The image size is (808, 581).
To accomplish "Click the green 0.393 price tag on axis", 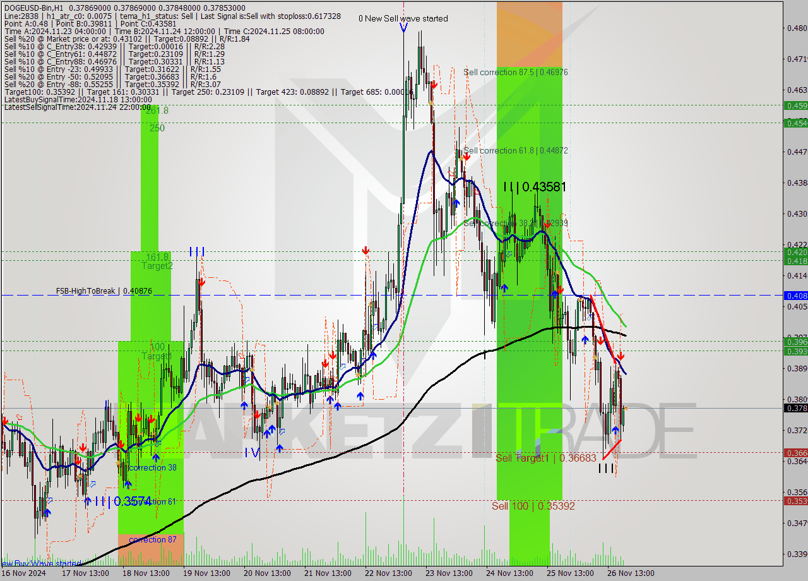I will [x=795, y=350].
